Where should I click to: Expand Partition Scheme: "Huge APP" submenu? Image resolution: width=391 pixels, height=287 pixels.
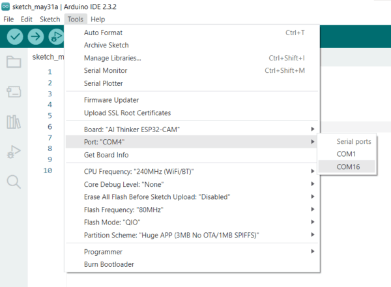pyautogui.click(x=192, y=235)
